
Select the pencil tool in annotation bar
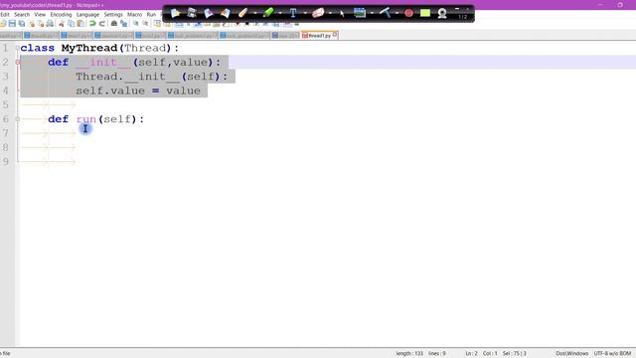point(242,13)
